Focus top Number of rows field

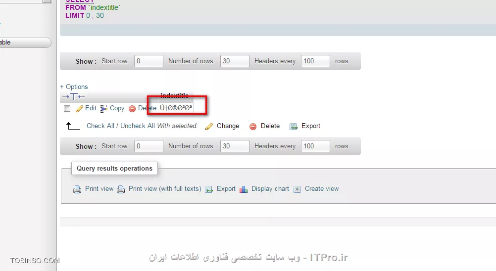tap(235, 61)
